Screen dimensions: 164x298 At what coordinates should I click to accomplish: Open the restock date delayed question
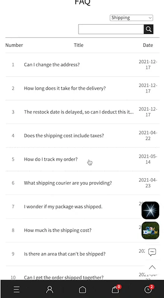coord(79,112)
